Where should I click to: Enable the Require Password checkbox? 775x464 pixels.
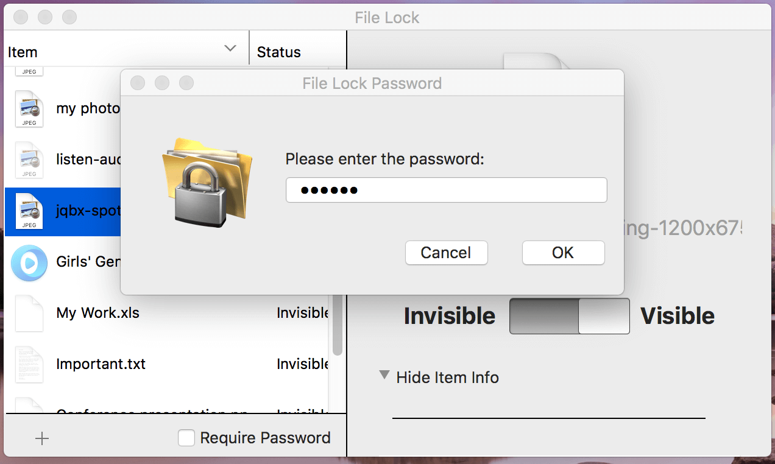click(186, 438)
